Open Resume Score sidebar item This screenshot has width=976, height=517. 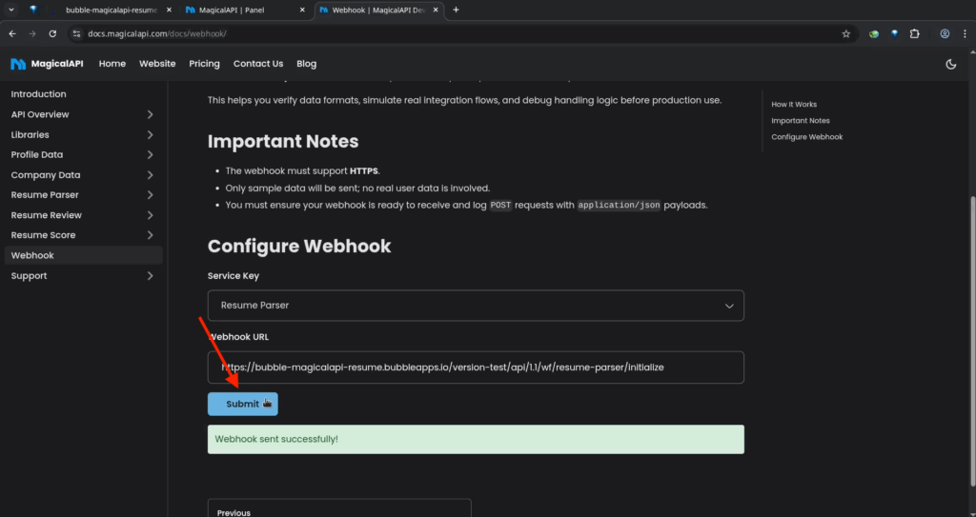(x=43, y=234)
